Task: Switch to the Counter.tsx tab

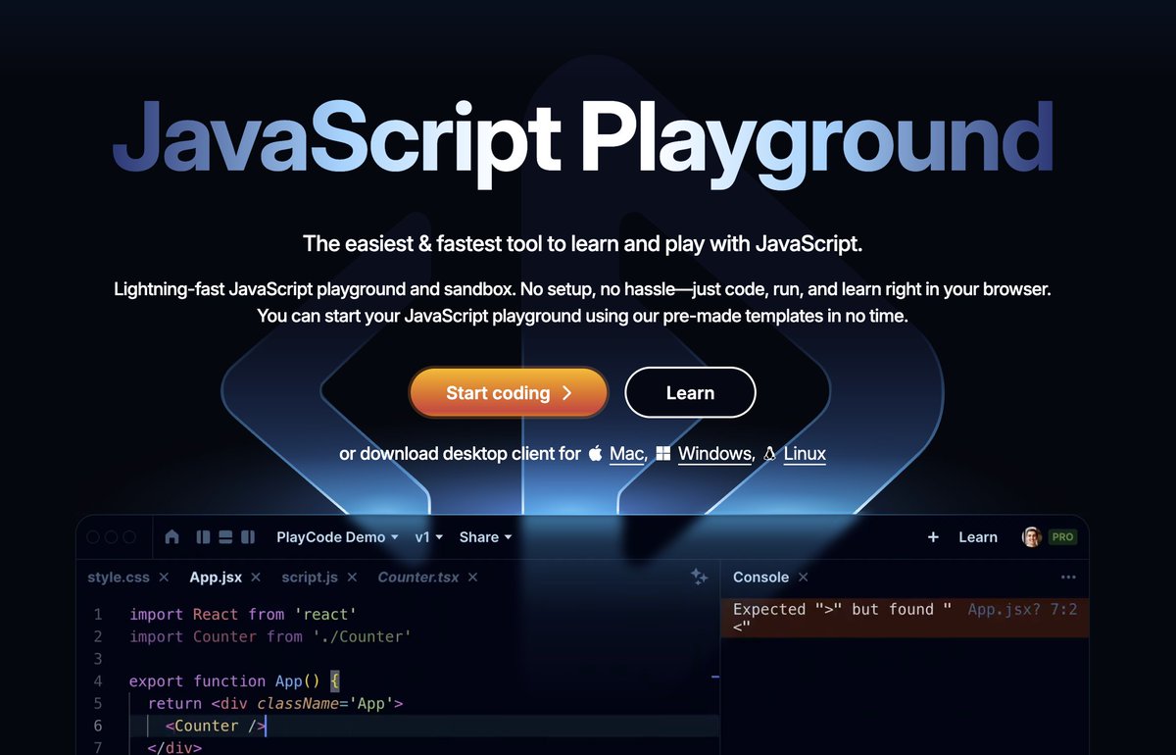Action: click(418, 578)
